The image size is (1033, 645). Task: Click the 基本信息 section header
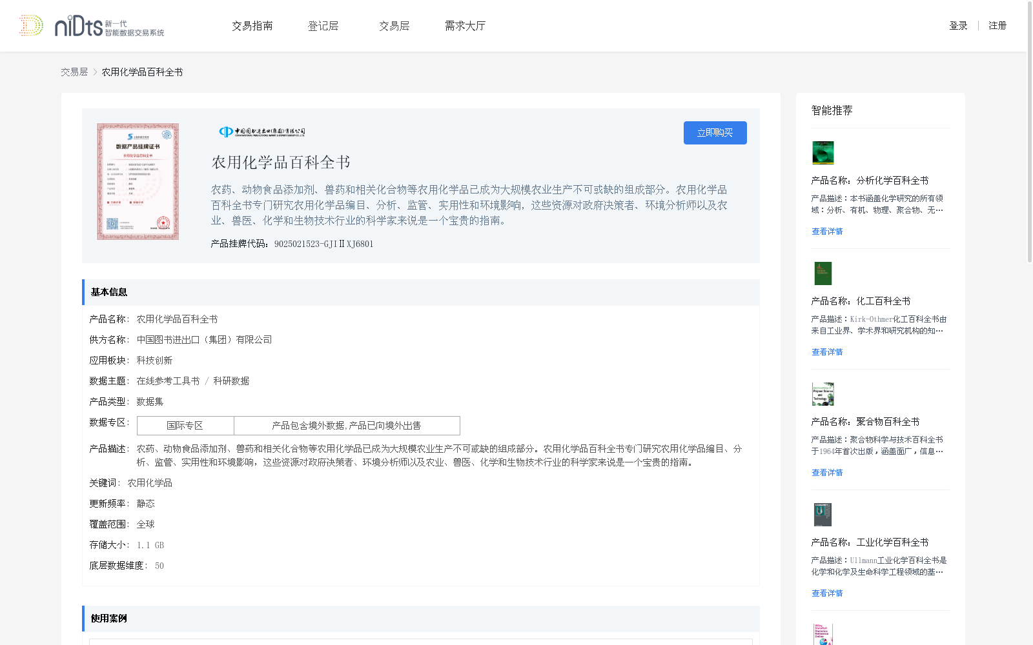point(421,292)
